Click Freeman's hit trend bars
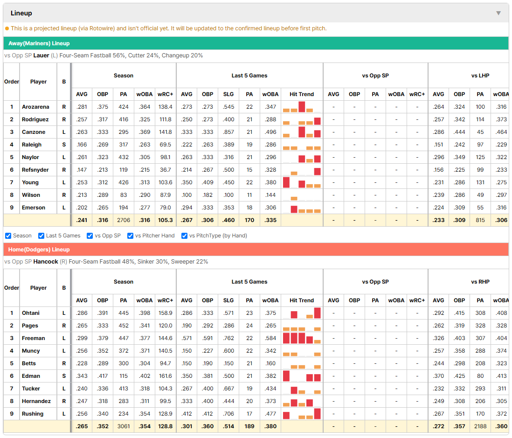Screen dimensions: 512x438 tap(302, 338)
